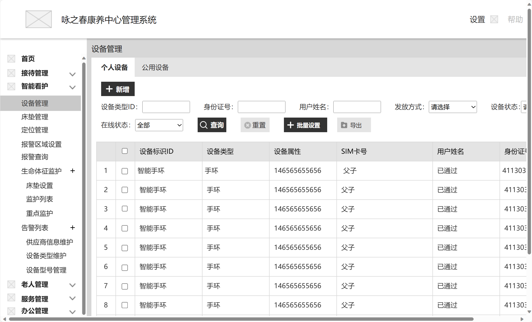Screen dimensions: 532x322
Task: Click the page vertical scrollbar on right
Action: coord(529,131)
